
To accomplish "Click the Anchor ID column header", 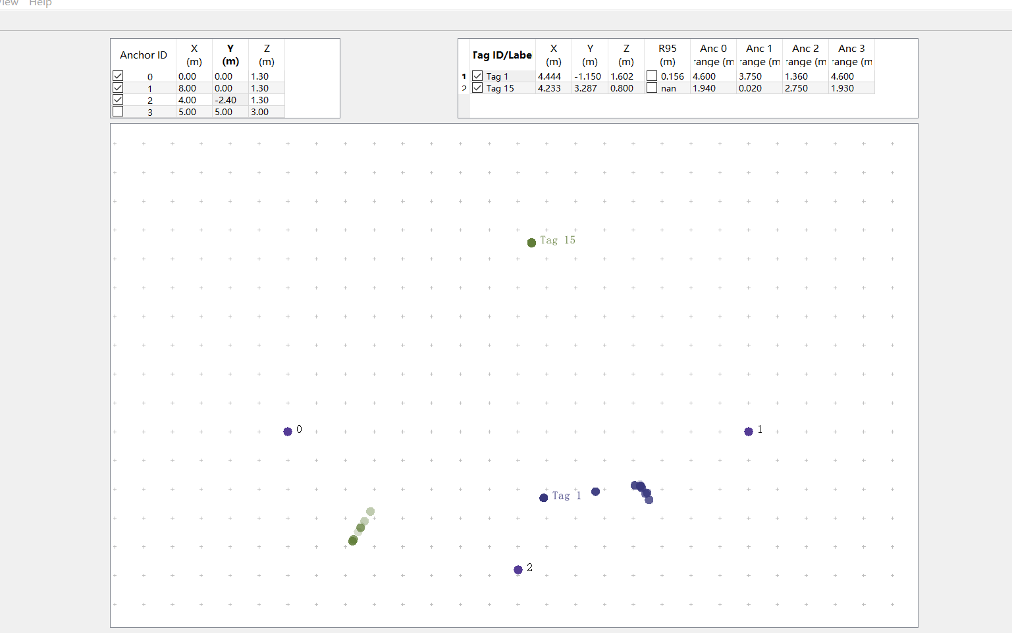I will click(x=144, y=55).
